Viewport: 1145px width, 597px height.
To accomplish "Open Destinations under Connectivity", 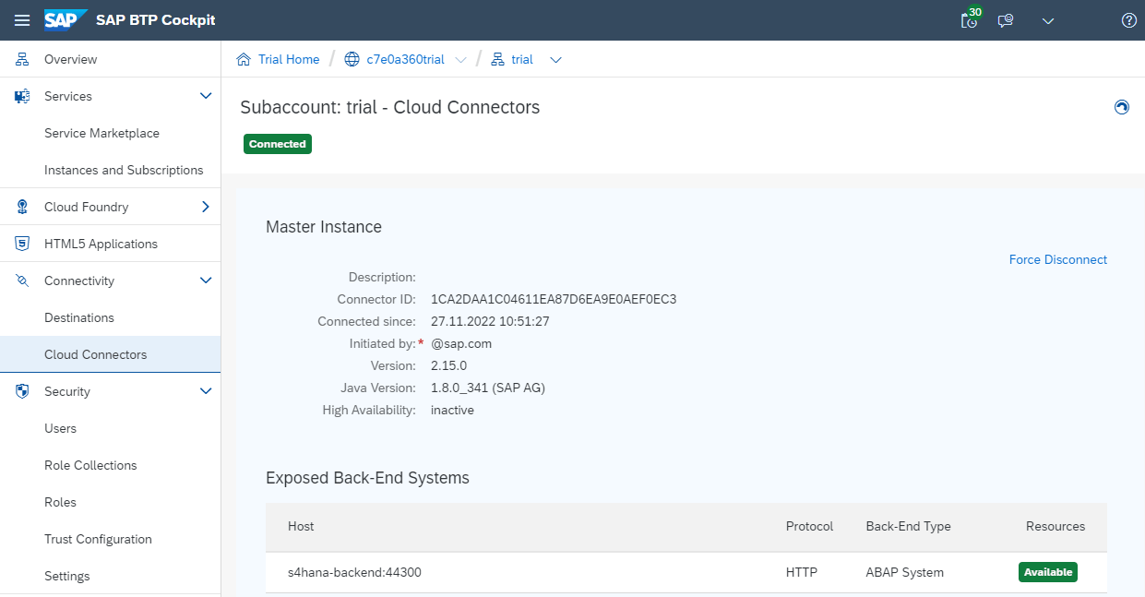I will [79, 317].
